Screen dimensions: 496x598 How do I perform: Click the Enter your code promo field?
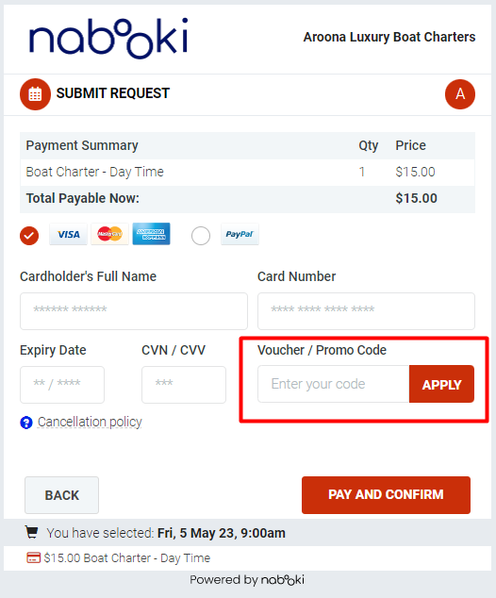point(334,385)
